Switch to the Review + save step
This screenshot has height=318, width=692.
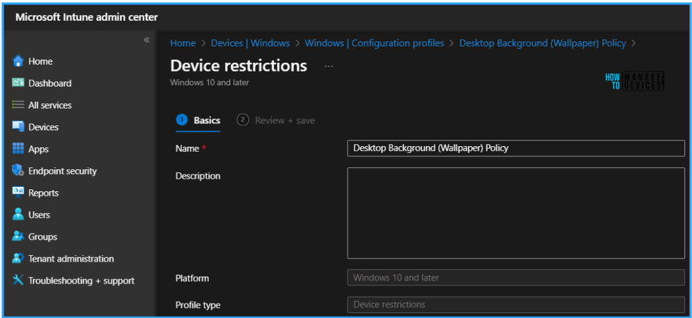pyautogui.click(x=276, y=120)
